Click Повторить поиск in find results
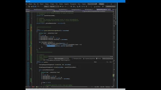This screenshot has height=90, width=161. pos(76,59)
